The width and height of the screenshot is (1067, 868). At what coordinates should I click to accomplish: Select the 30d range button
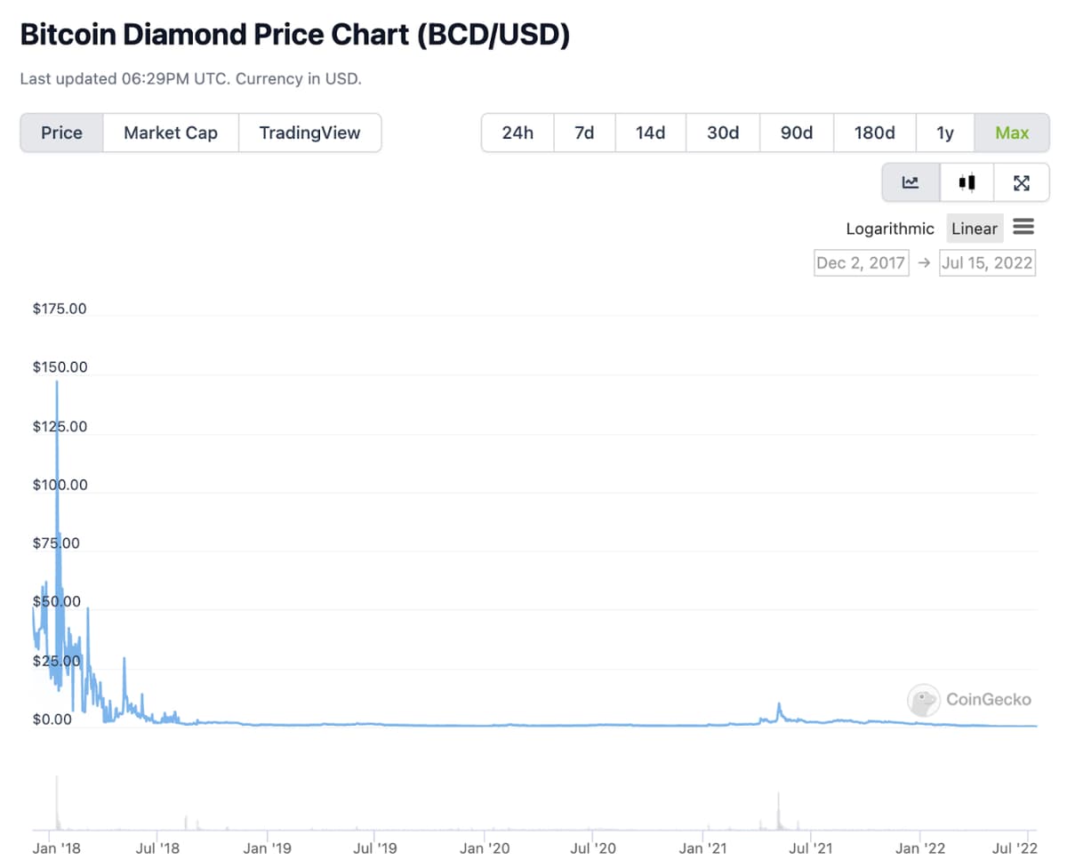pos(723,133)
